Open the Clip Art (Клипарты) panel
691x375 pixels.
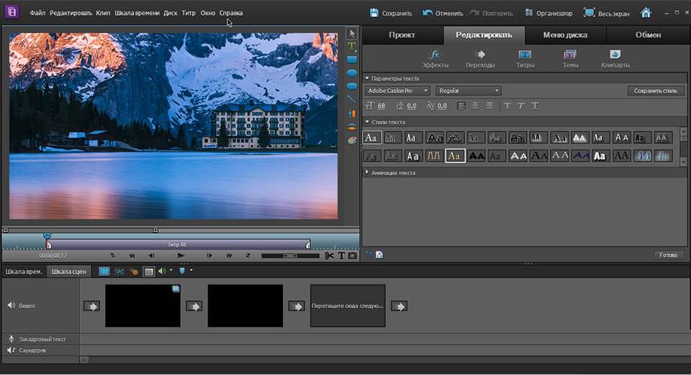[x=615, y=59]
